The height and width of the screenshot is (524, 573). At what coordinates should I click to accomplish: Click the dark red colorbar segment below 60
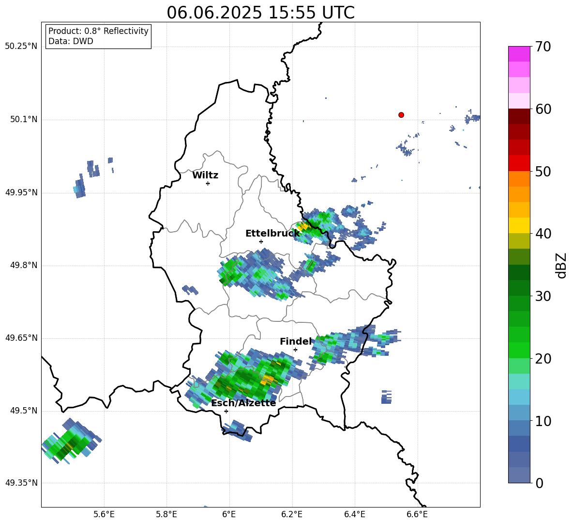pyautogui.click(x=519, y=116)
